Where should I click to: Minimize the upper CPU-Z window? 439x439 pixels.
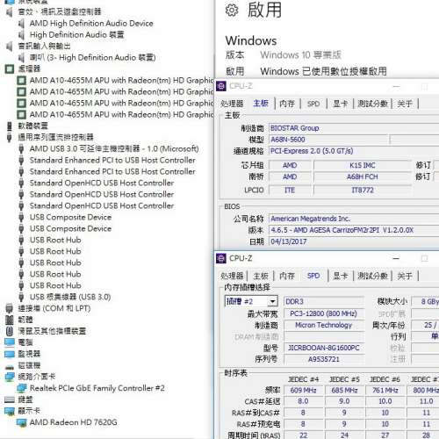(396, 86)
